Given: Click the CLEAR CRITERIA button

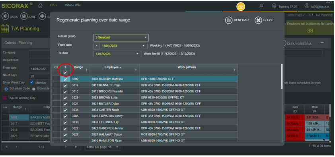Looking at the screenshot, I should 299,43.
